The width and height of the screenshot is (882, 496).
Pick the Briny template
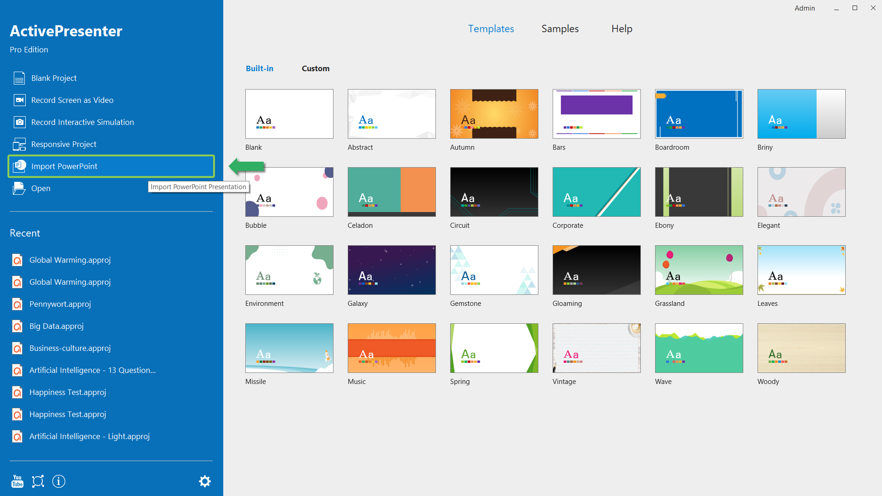click(x=802, y=114)
